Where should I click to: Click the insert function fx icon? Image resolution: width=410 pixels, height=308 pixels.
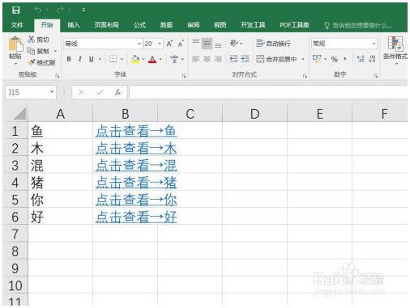click(118, 92)
